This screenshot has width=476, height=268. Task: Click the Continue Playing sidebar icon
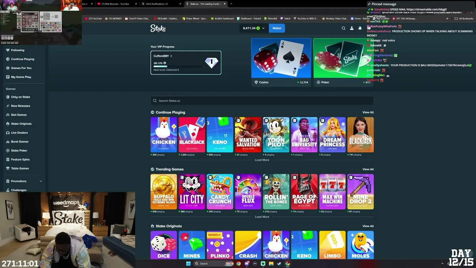8,59
